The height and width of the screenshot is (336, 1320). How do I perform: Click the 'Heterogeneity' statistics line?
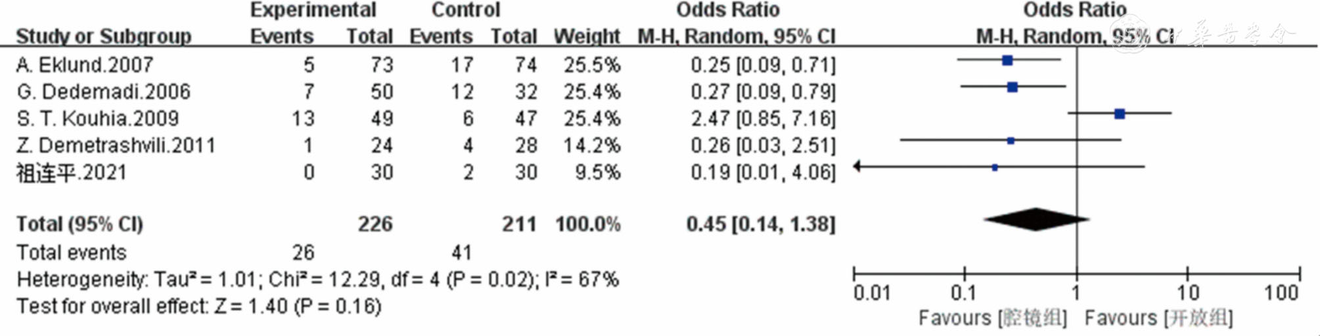[x=317, y=280]
